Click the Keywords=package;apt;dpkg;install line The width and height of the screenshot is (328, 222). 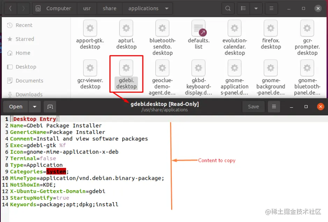coord(64,205)
